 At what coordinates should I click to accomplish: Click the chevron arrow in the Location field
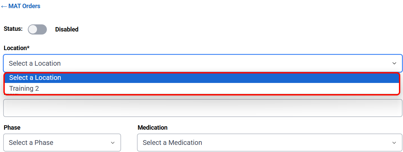point(394,63)
